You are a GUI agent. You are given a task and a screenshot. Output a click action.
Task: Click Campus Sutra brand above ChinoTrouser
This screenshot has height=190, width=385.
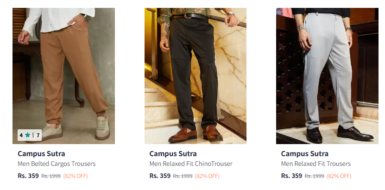click(173, 154)
